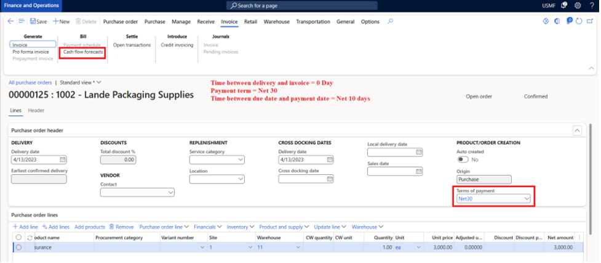Click the grid refresh icon in header row
601x263 pixels.
pyautogui.click(x=29, y=238)
